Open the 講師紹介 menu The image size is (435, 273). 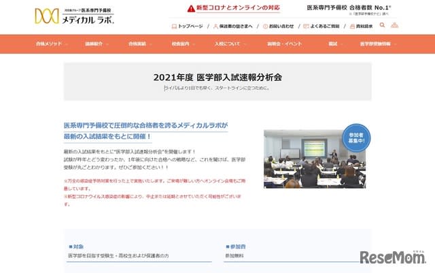point(94,44)
